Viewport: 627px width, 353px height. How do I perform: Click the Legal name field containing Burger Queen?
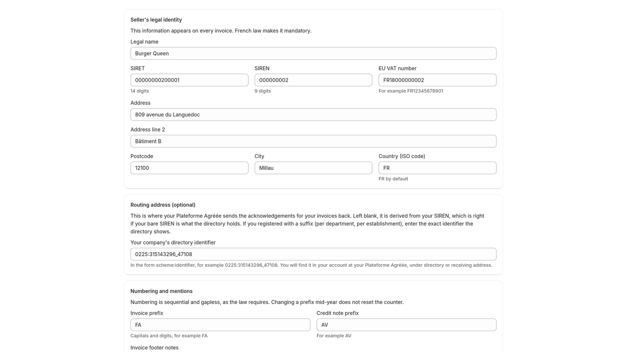click(313, 53)
